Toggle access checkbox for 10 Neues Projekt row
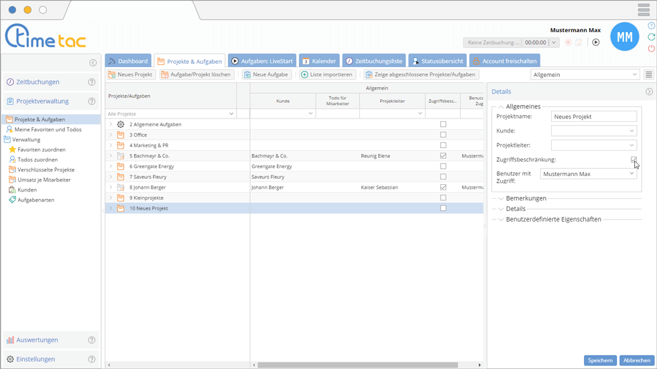 [443, 208]
